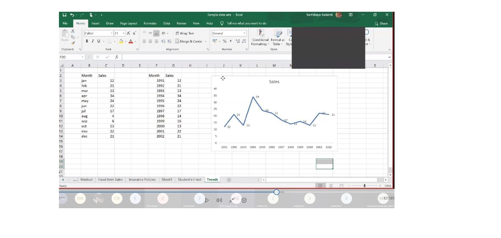Switch to the Food Item Sales sheet
501x238 pixels.
coord(110,180)
